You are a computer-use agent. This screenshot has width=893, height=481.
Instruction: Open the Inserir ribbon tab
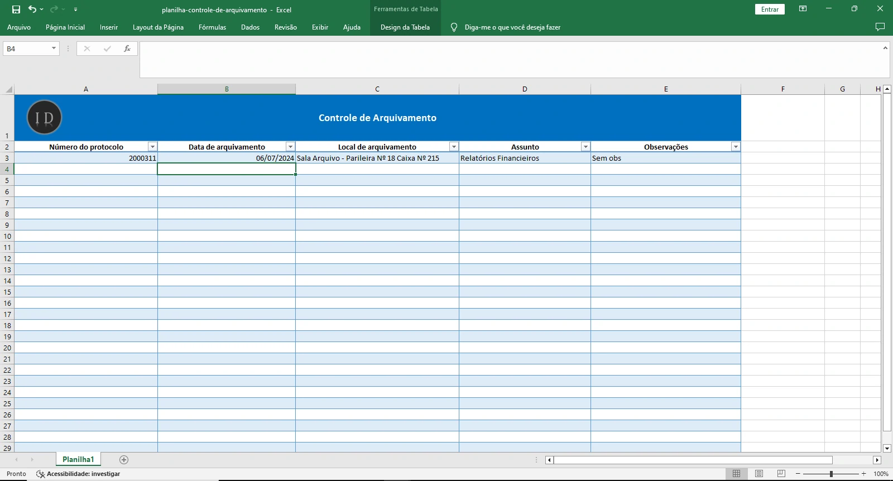(109, 27)
